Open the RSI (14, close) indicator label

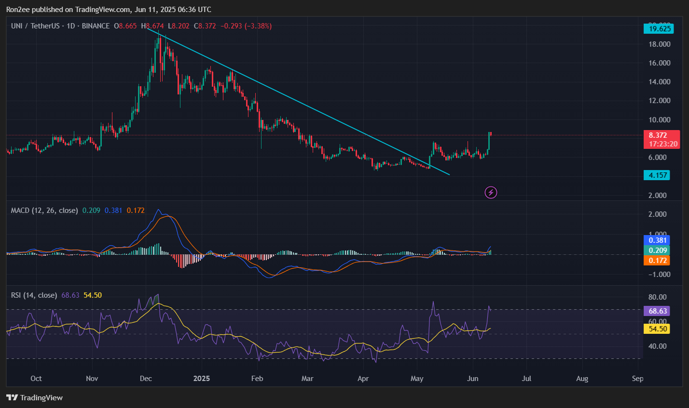pyautogui.click(x=35, y=295)
